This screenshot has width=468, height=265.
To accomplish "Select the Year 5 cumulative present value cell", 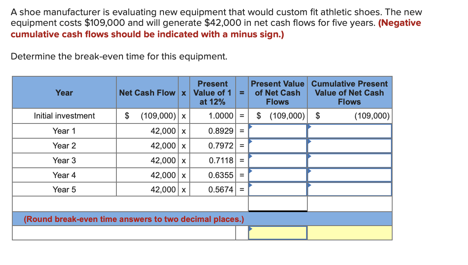I will [349, 189].
